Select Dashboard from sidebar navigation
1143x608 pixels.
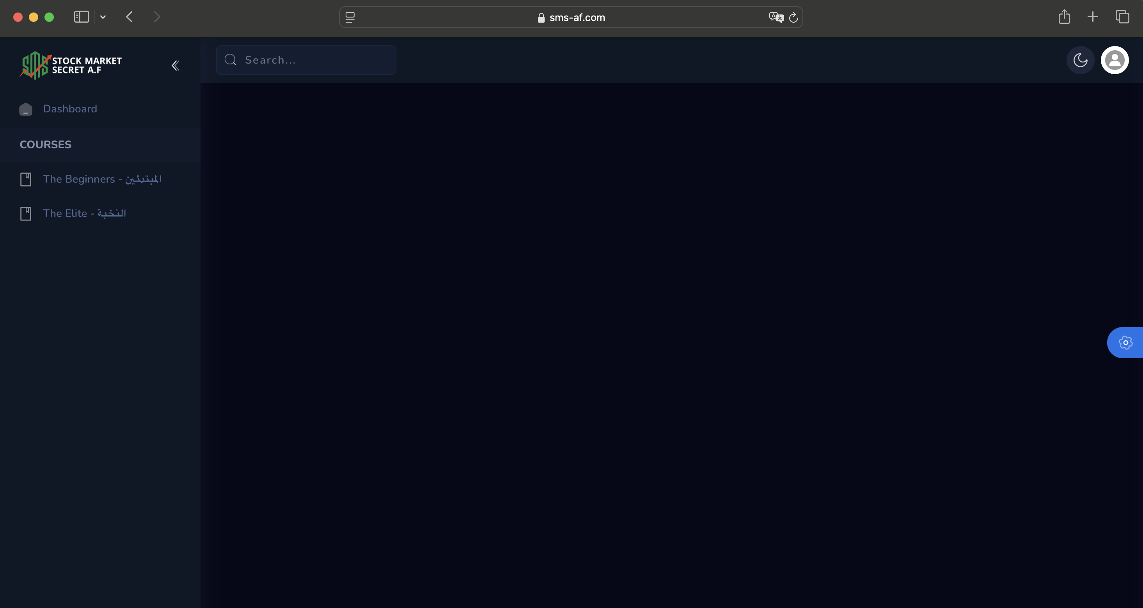(x=69, y=109)
